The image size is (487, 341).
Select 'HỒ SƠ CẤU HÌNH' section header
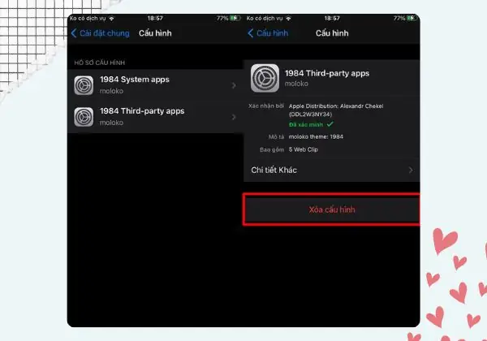pyautogui.click(x=99, y=63)
